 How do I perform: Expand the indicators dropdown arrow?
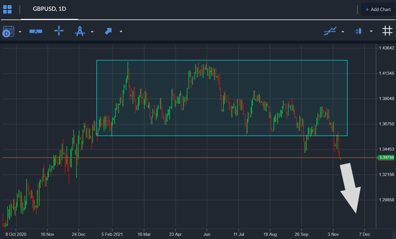coord(343,32)
